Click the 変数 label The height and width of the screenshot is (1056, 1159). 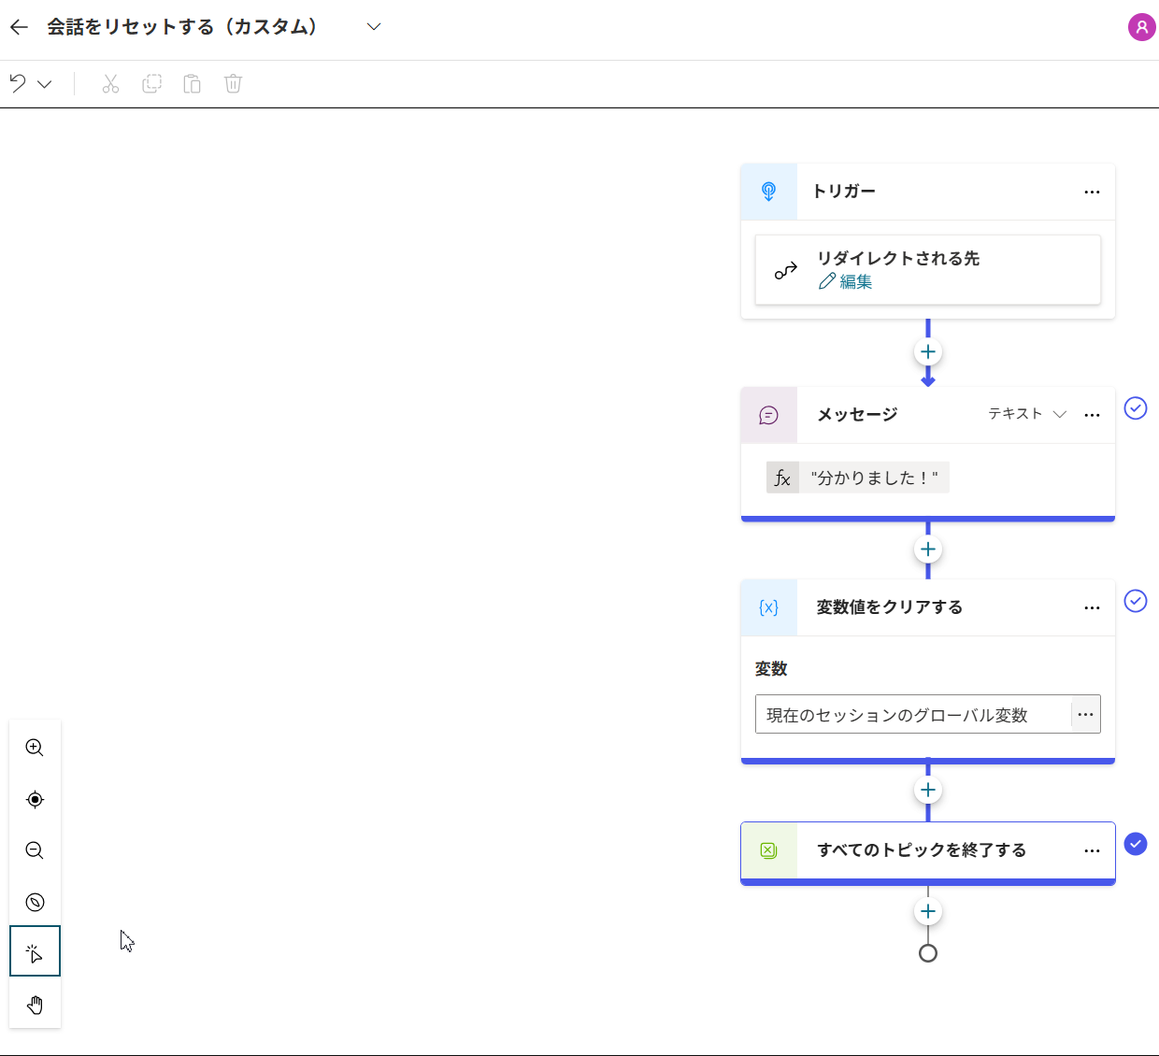coord(771,669)
